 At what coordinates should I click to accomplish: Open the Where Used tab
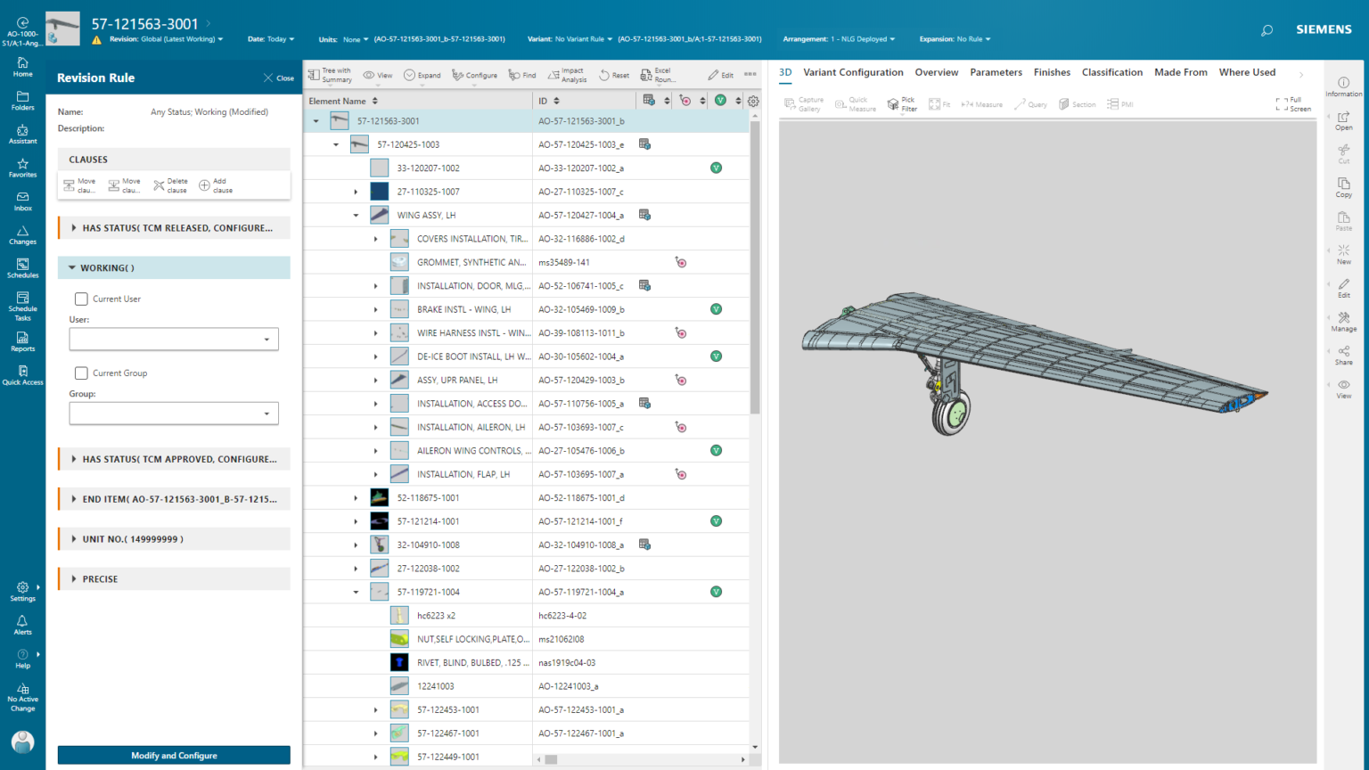pyautogui.click(x=1247, y=72)
